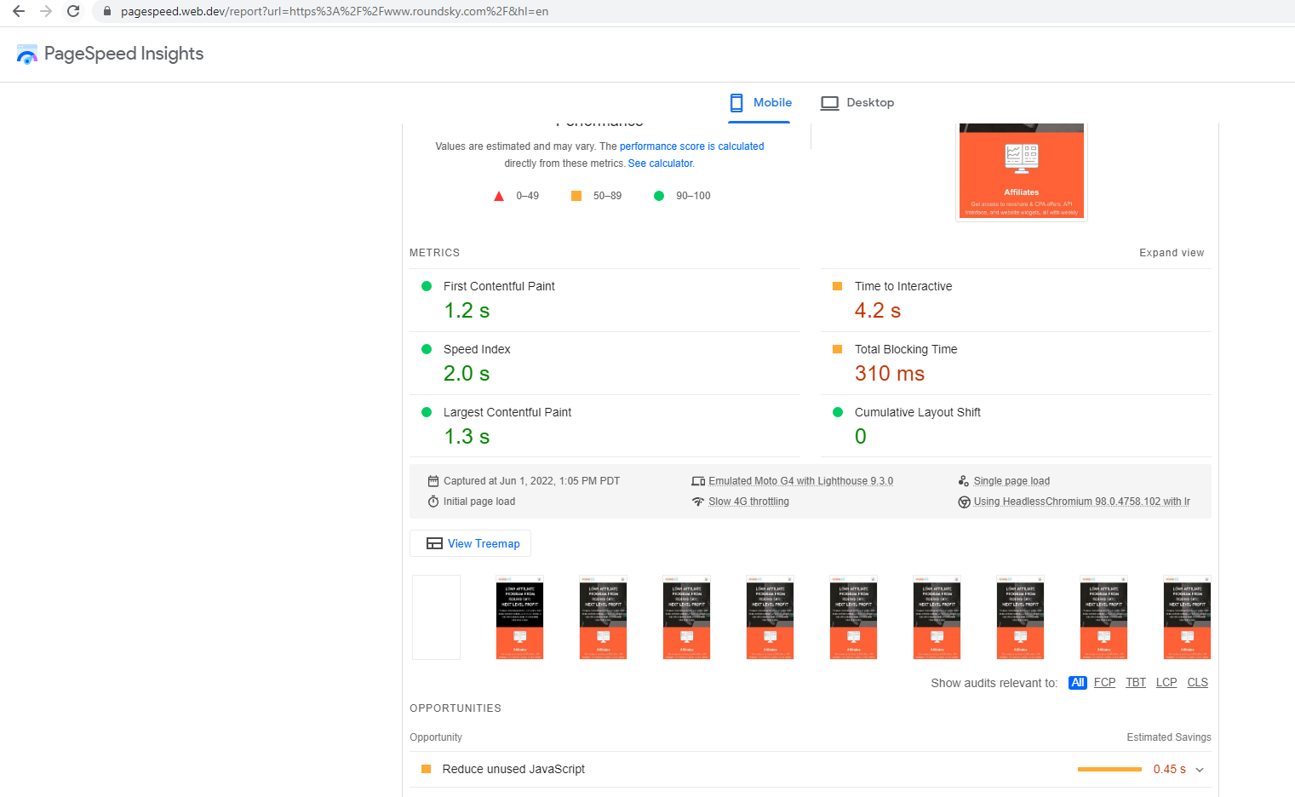Click the View Treemap button
Screen dimensions: 1295x797
(x=471, y=544)
